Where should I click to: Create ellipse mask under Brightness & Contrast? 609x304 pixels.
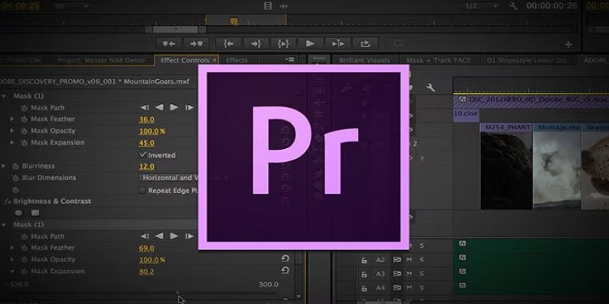18,213
